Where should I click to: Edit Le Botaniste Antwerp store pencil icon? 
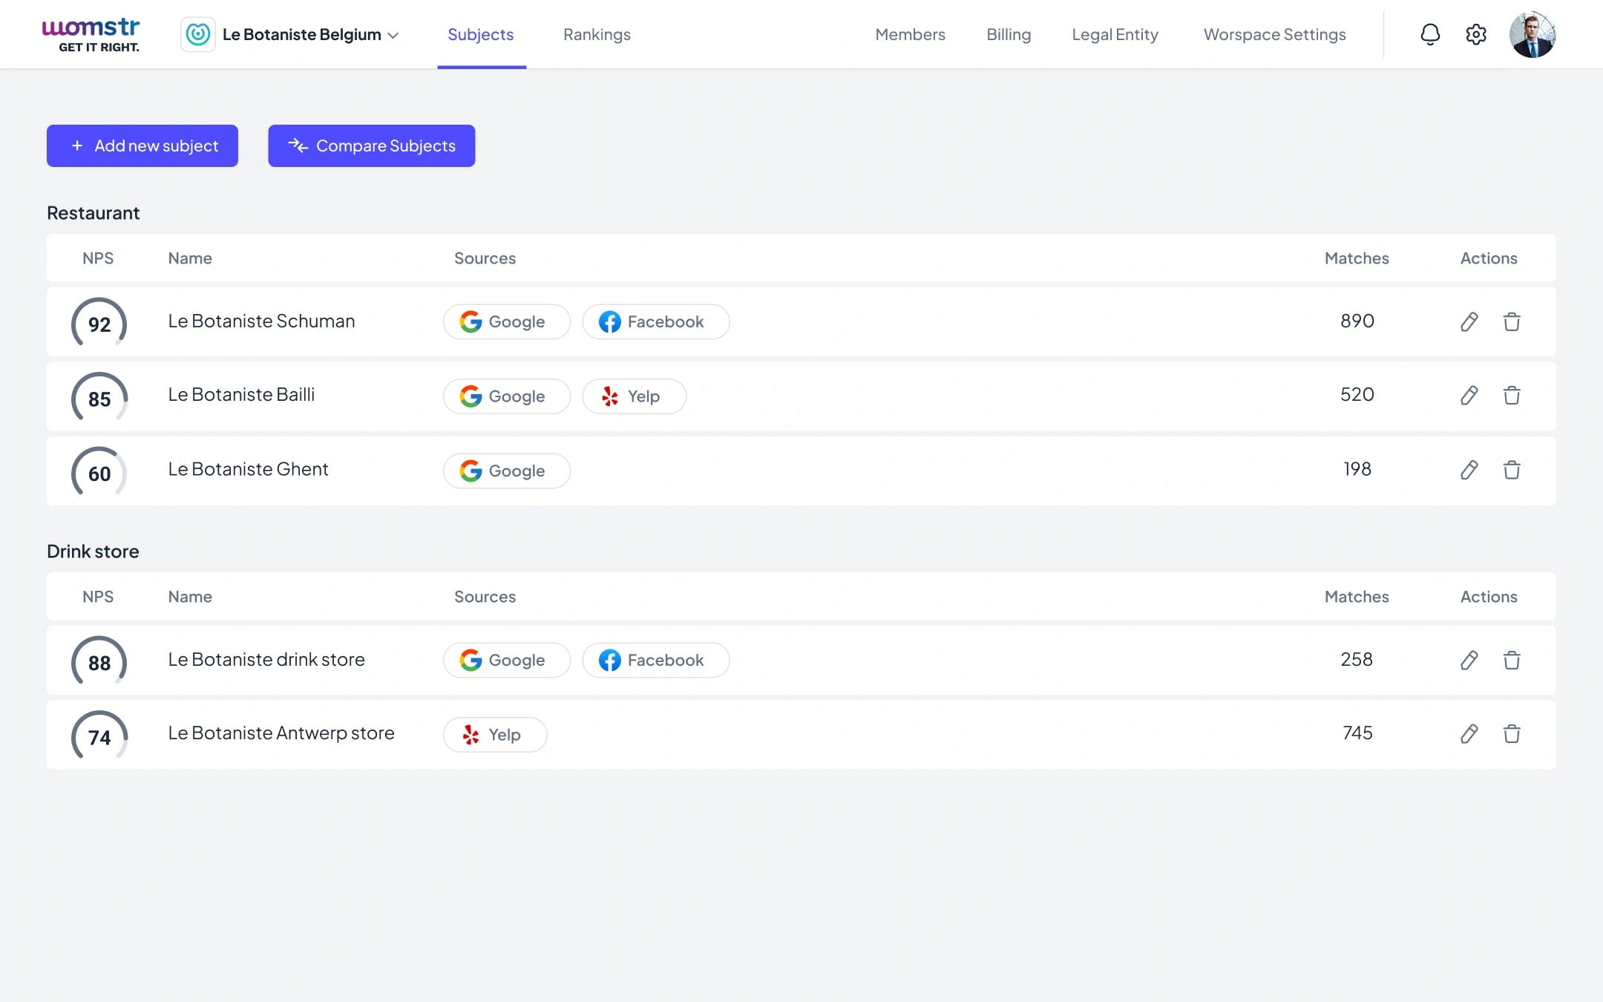pyautogui.click(x=1469, y=733)
